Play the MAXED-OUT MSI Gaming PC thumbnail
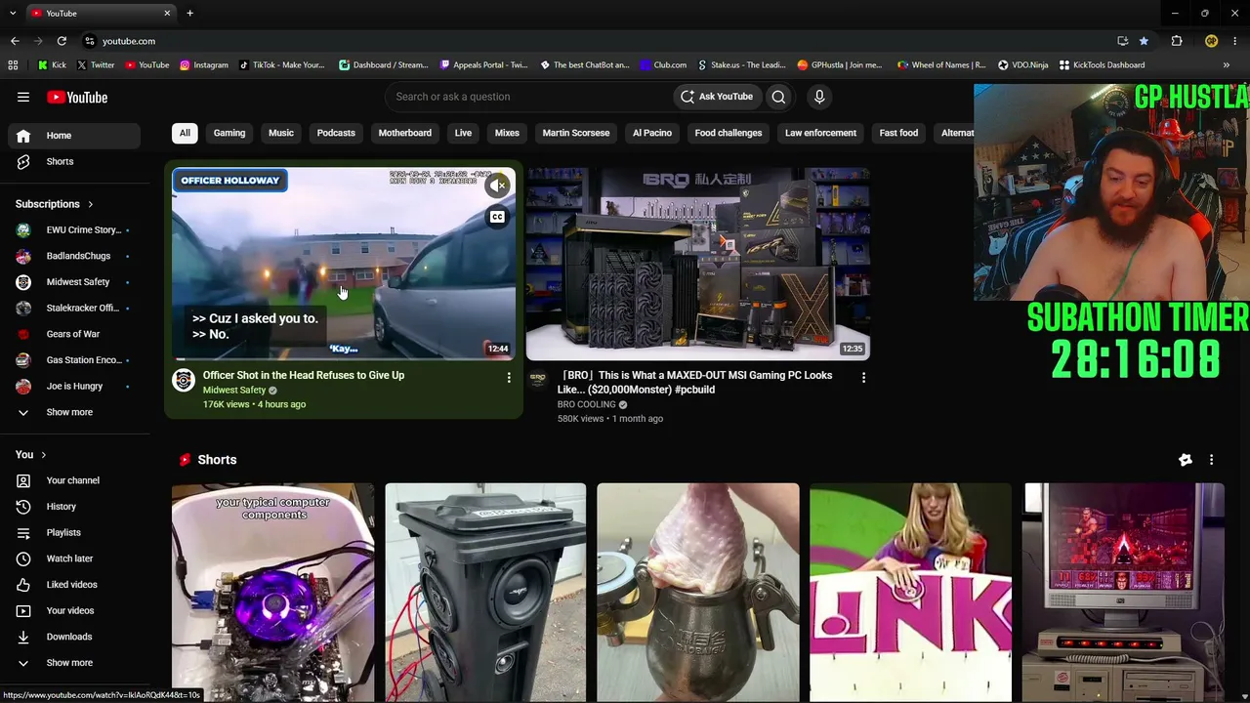Screen dimensions: 1250x703 pos(698,264)
